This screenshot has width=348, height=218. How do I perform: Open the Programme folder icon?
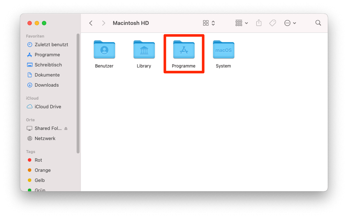coord(184,49)
